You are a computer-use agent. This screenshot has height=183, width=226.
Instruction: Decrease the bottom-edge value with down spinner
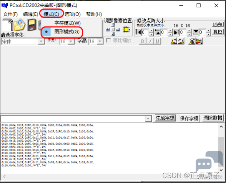click(208, 34)
